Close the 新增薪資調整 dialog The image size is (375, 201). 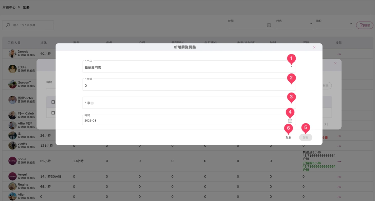click(x=314, y=48)
